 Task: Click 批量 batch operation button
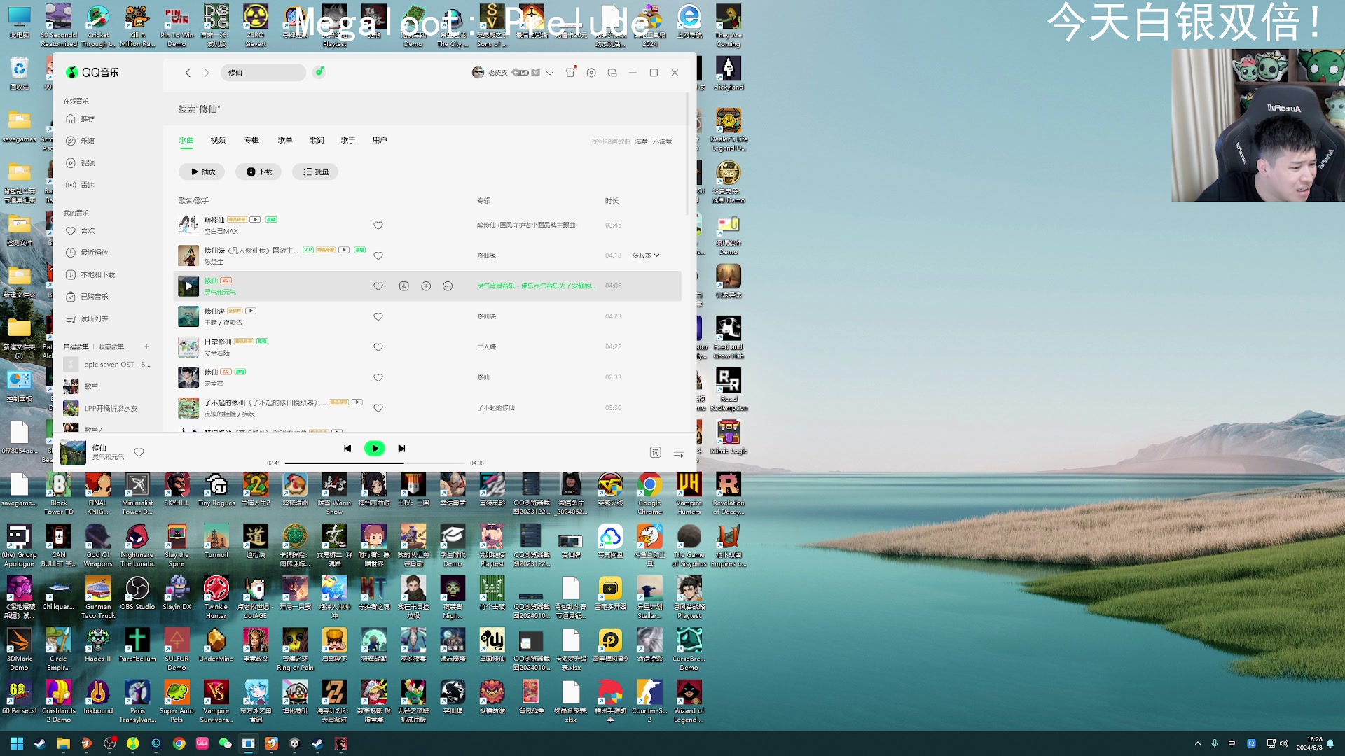315,171
